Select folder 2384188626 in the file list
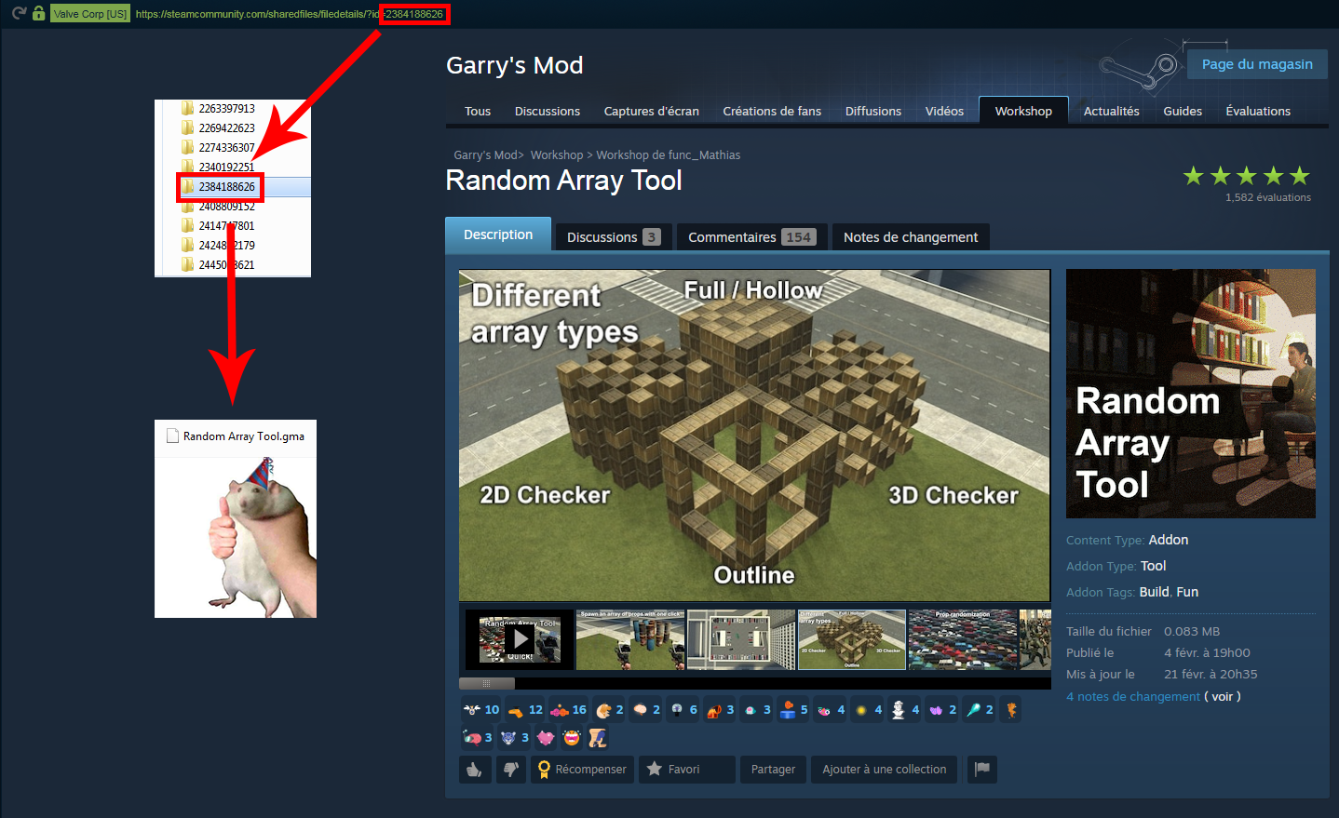Viewport: 1339px width, 818px height. (x=226, y=186)
